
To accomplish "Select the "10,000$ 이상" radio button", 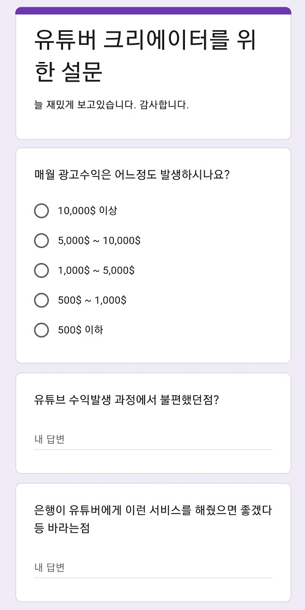I will (42, 211).
